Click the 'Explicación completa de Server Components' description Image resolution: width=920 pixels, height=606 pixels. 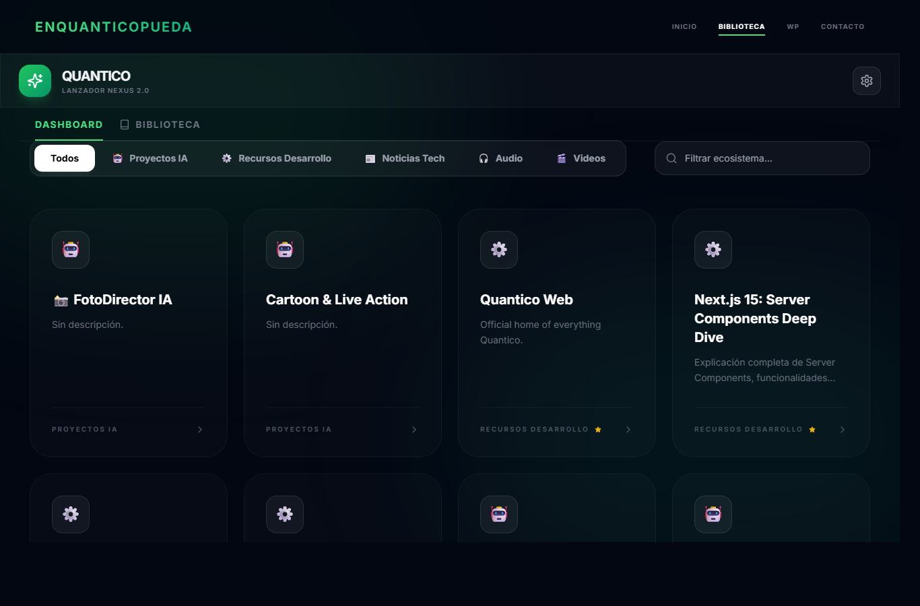764,370
